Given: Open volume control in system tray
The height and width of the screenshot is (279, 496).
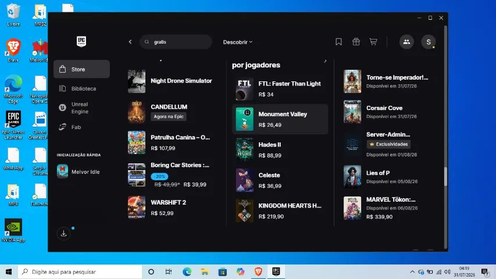Looking at the screenshot, I should coord(447,271).
